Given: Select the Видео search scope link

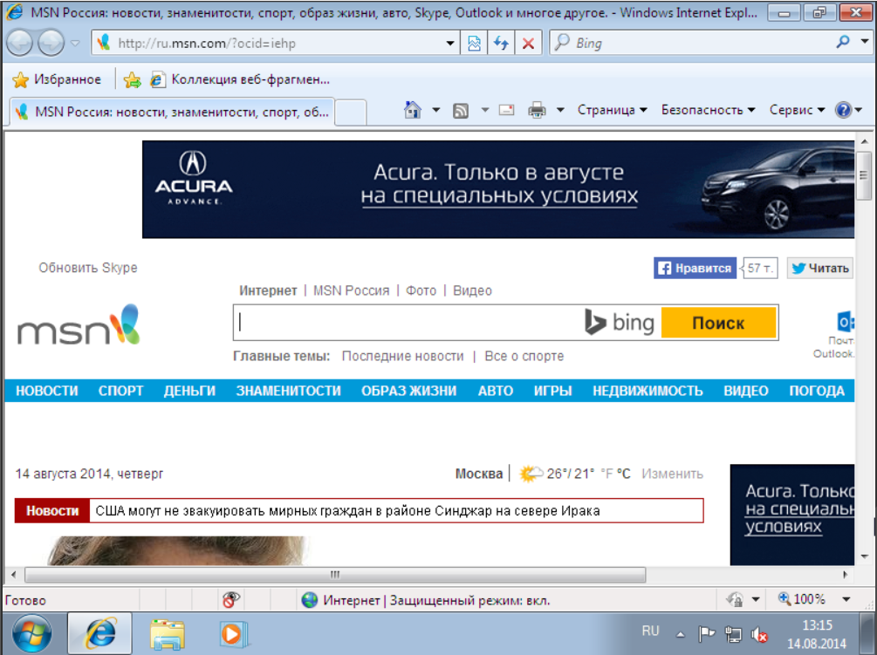Looking at the screenshot, I should tap(473, 290).
